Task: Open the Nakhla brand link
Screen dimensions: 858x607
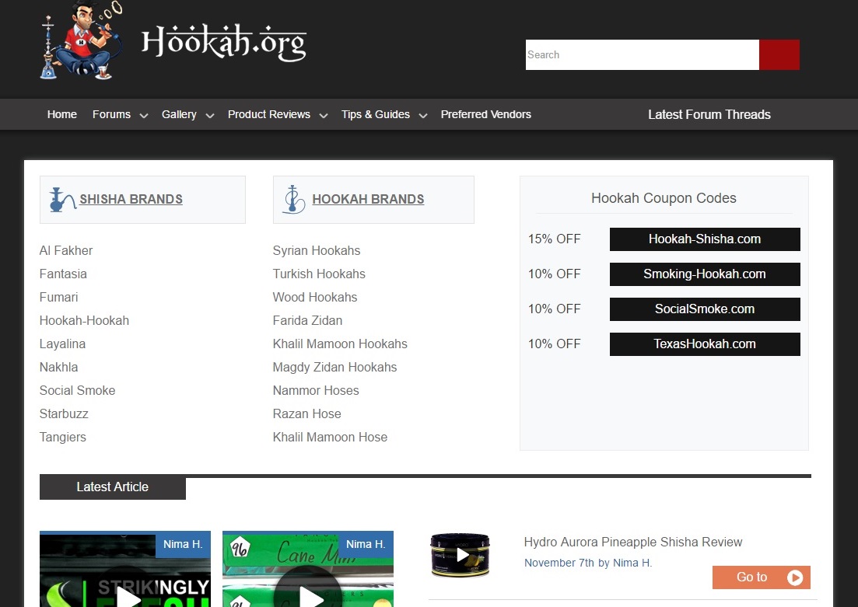Action: click(x=58, y=367)
